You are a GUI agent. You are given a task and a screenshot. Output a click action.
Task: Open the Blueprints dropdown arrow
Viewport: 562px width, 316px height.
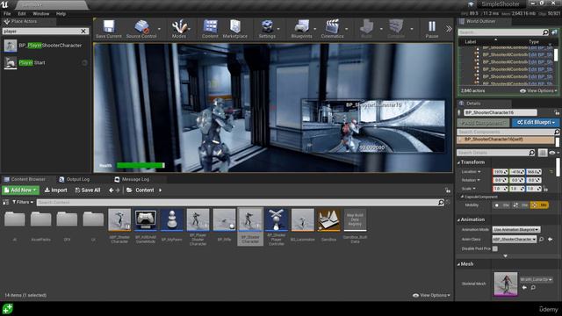tap(315, 29)
